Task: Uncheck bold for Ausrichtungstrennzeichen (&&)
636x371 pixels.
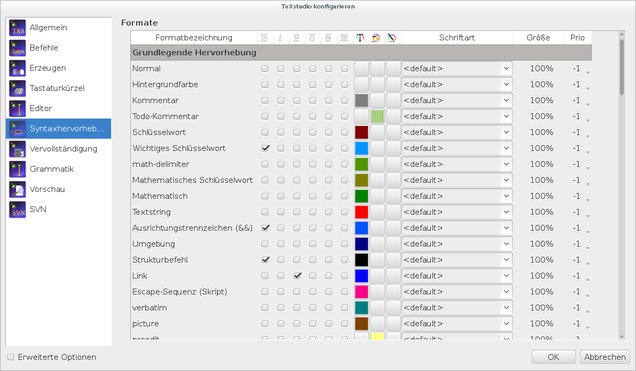Action: [x=265, y=228]
